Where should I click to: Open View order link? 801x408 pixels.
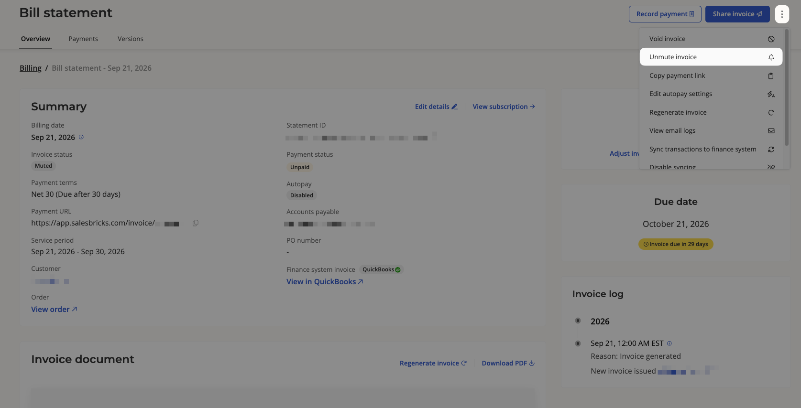54,310
